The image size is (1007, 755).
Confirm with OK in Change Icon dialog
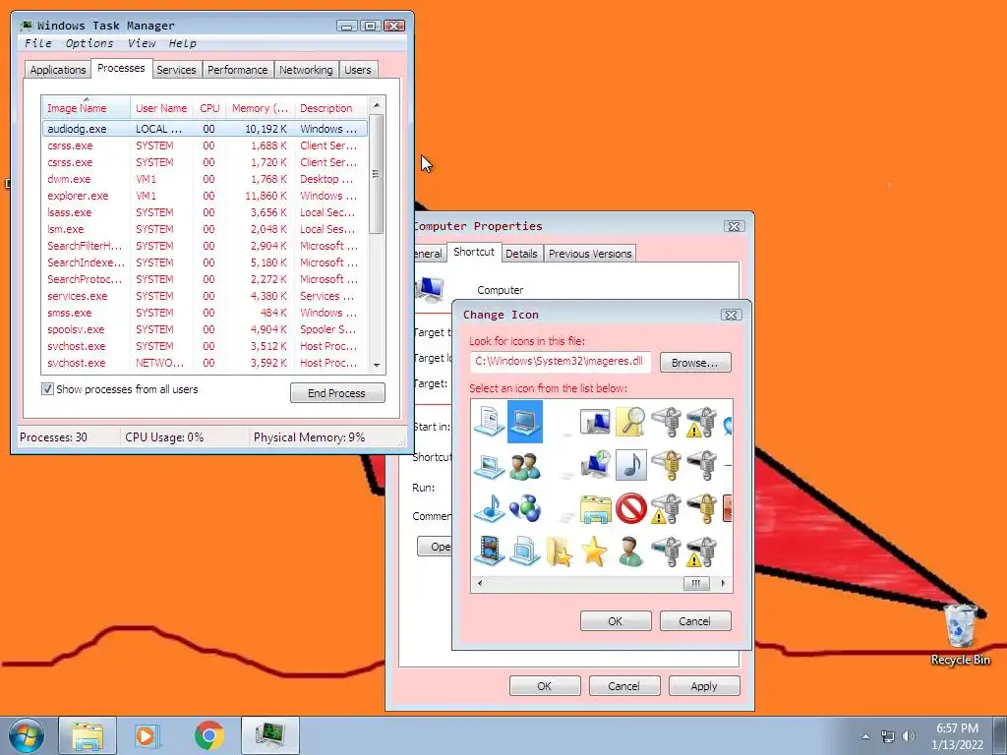[x=616, y=621]
